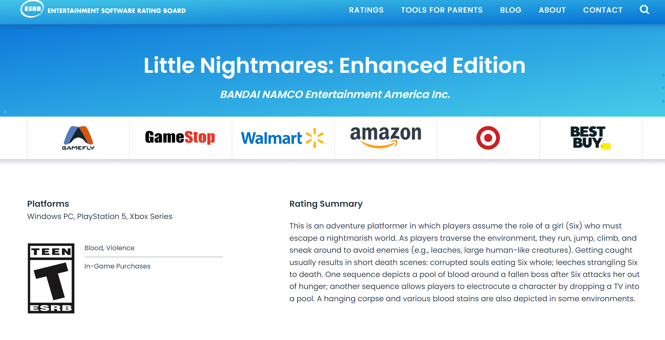
Task: Click the In-Game Purchases label
Action: (117, 266)
